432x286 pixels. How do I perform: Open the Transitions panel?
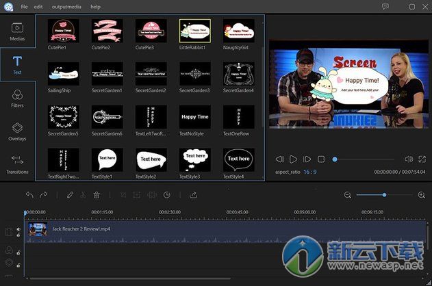click(17, 165)
